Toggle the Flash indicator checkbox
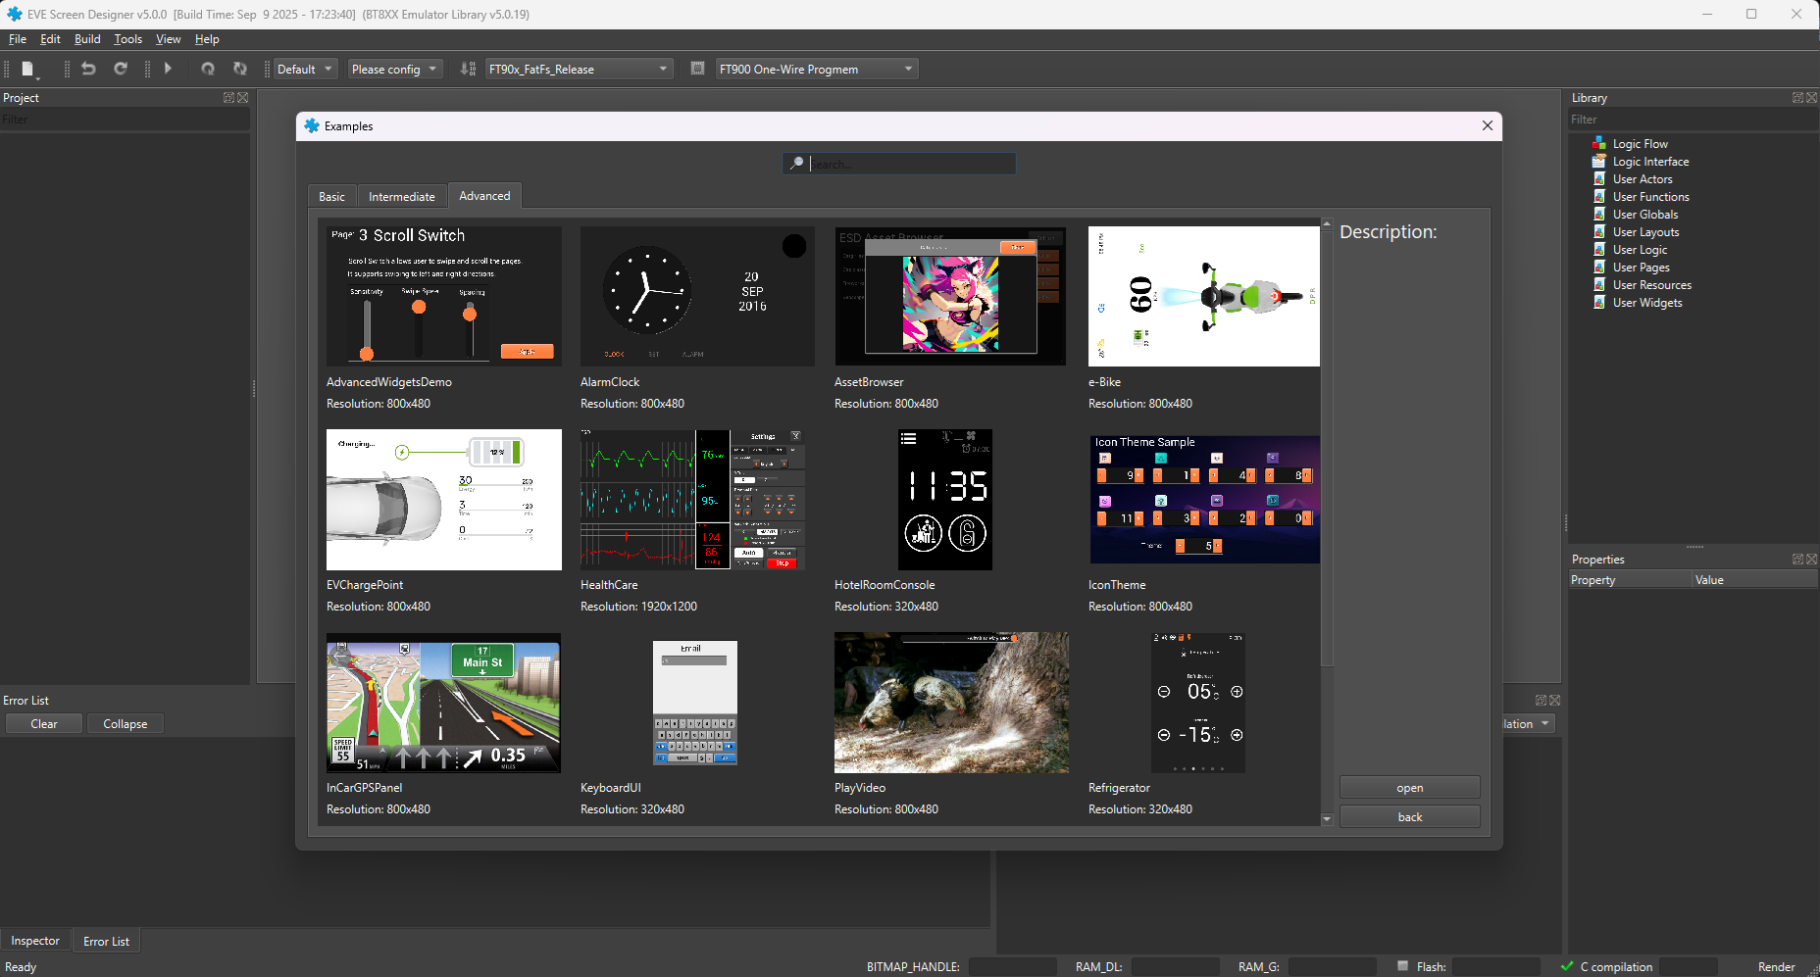Image resolution: width=1820 pixels, height=977 pixels. point(1402,966)
